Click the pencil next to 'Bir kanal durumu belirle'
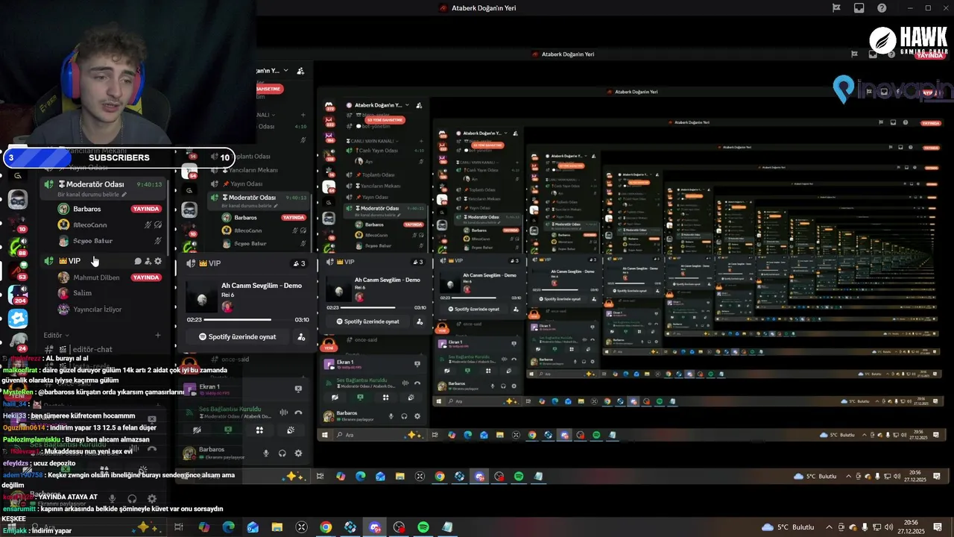Screen dimensions: 954x537 click(x=124, y=195)
